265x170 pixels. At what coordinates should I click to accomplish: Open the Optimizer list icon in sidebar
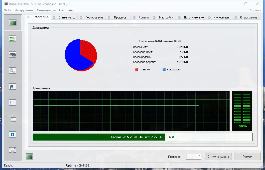click(x=13, y=38)
